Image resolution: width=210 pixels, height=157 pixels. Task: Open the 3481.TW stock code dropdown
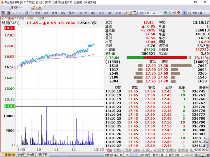pos(161,13)
